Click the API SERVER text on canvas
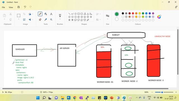Image resolution: width=179 pixels, height=101 pixels. [x=65, y=48]
